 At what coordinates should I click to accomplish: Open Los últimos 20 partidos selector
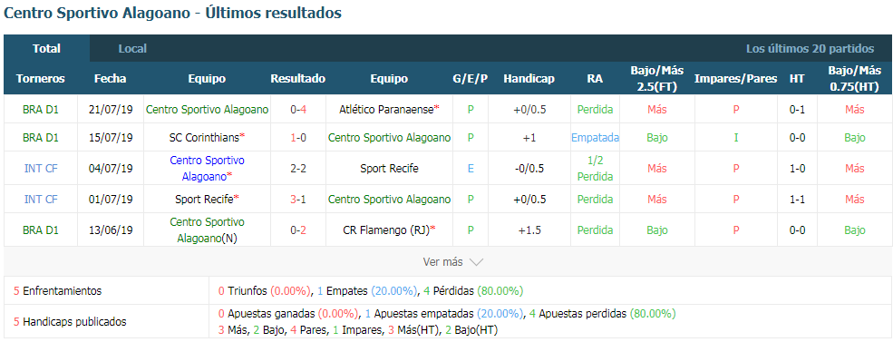(810, 48)
